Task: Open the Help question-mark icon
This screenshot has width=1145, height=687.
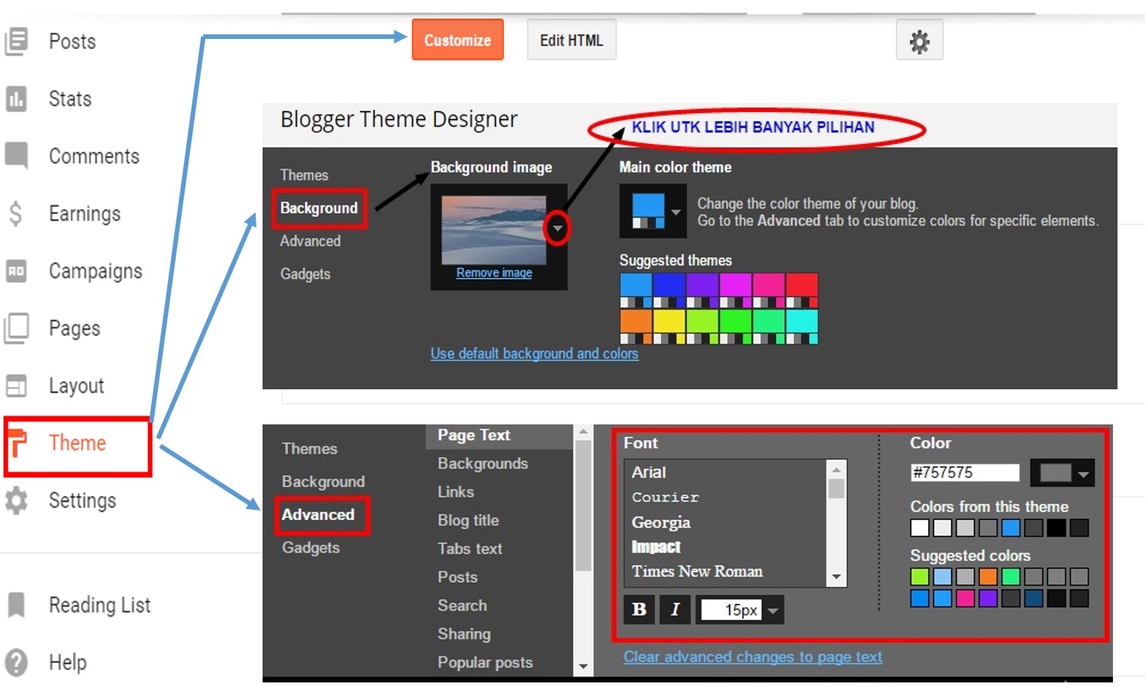Action: coord(16,662)
